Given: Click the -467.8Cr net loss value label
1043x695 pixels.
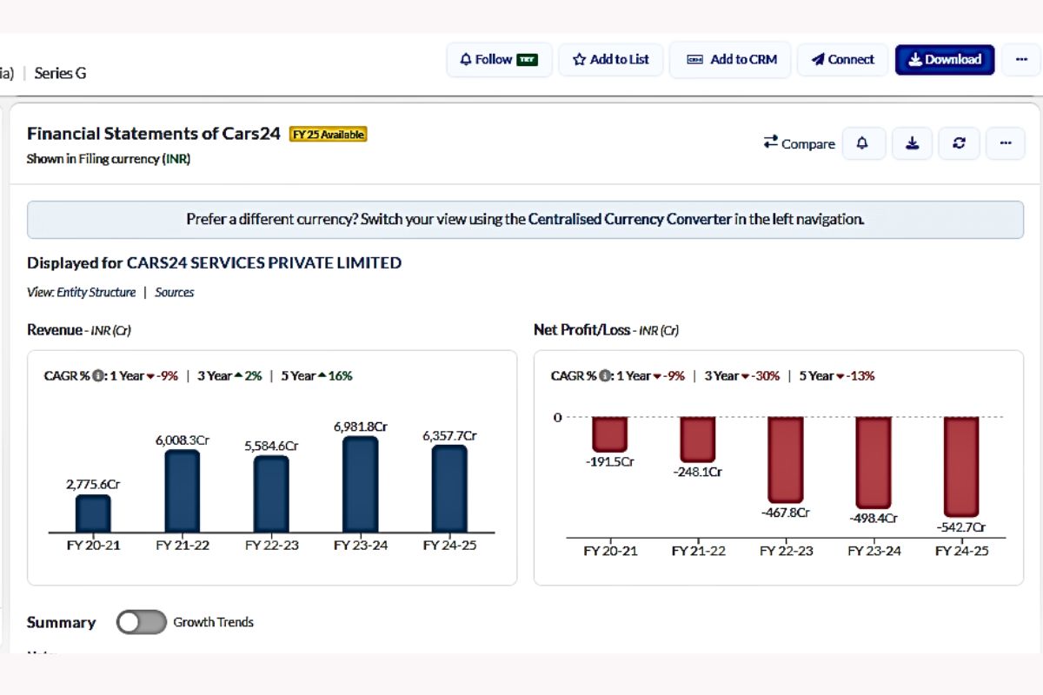Looking at the screenshot, I should [x=785, y=513].
